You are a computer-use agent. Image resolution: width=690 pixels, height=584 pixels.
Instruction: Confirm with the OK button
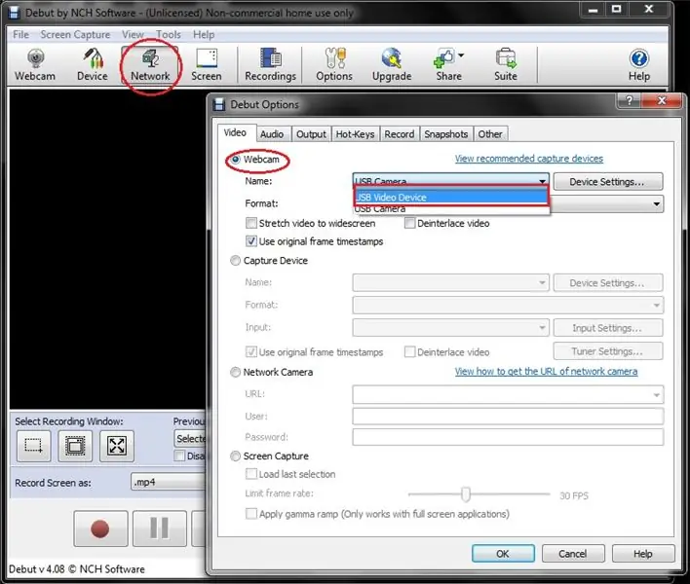(x=503, y=554)
